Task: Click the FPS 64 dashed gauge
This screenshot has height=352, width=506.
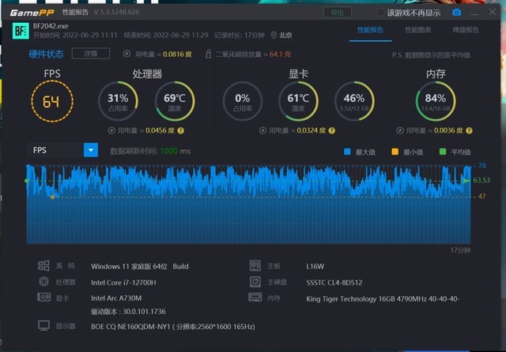Action: click(x=52, y=101)
